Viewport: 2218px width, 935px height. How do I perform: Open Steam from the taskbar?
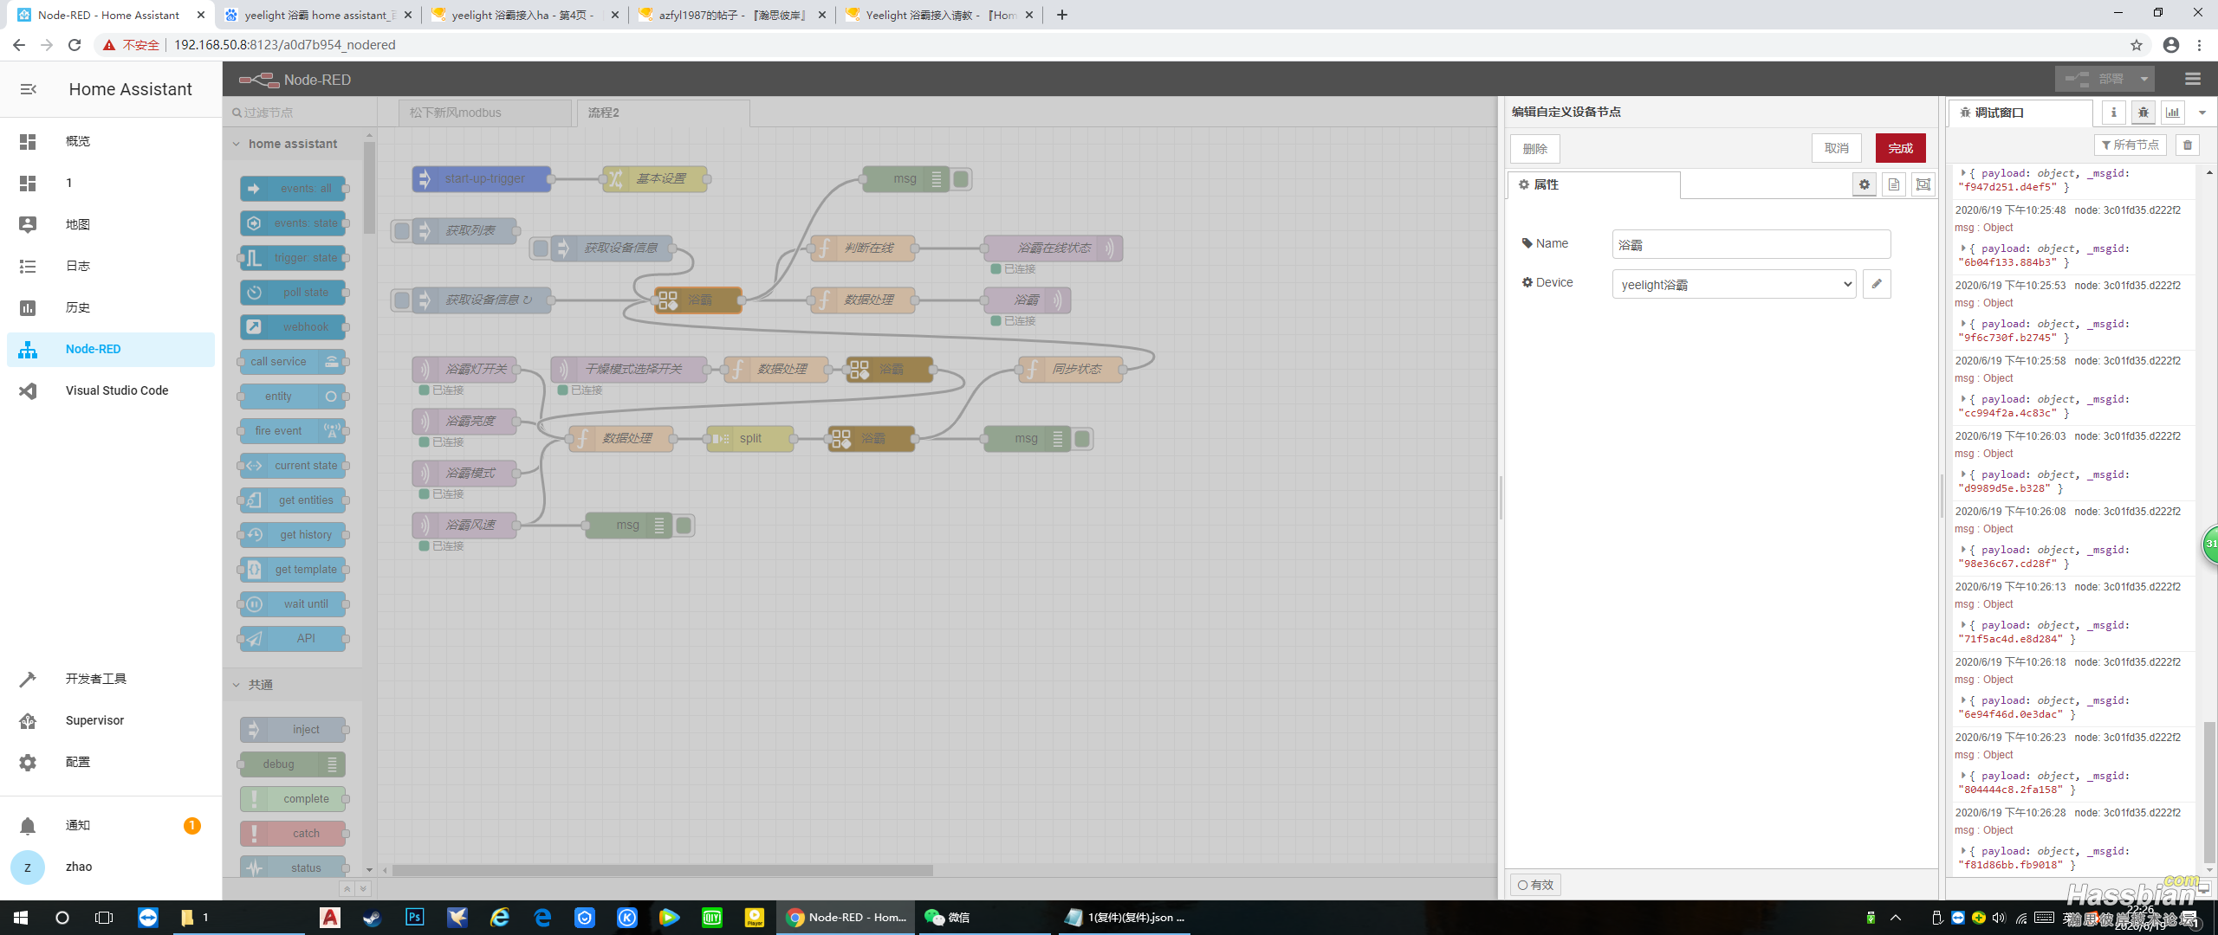[x=373, y=917]
